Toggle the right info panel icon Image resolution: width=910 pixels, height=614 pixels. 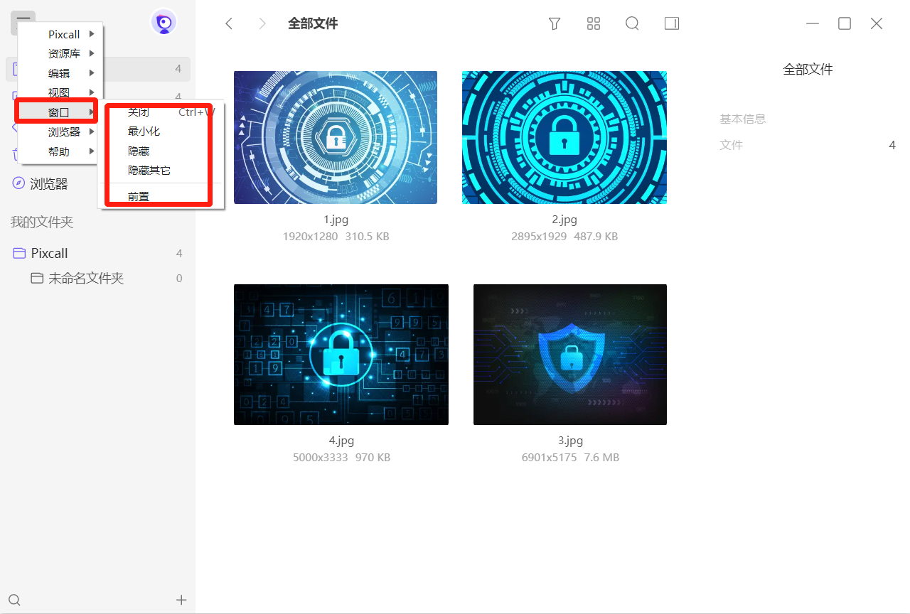coord(672,23)
